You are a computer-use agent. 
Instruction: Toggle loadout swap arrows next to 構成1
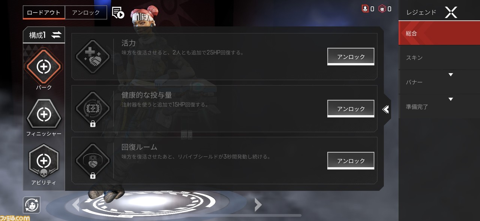pos(56,35)
